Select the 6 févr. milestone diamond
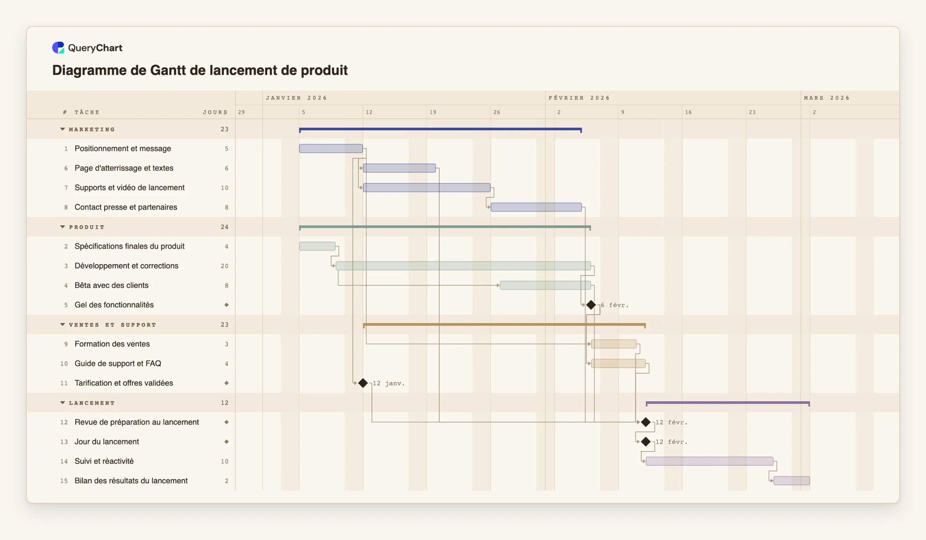 click(591, 305)
